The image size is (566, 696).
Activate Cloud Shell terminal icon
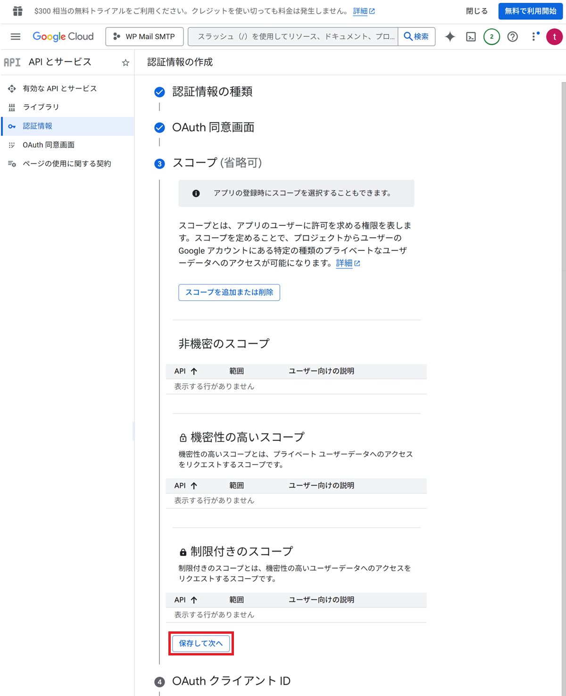(471, 36)
